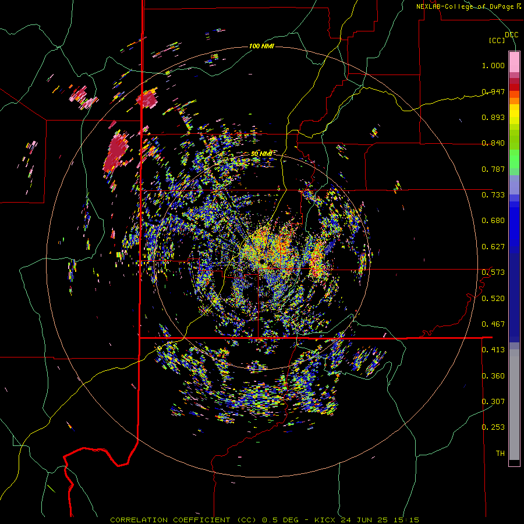Click the 0.733 legend value

[x=493, y=195]
